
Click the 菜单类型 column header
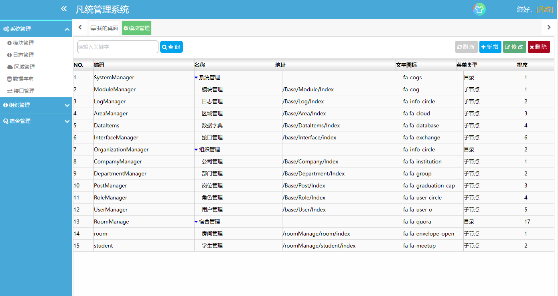click(x=486, y=65)
